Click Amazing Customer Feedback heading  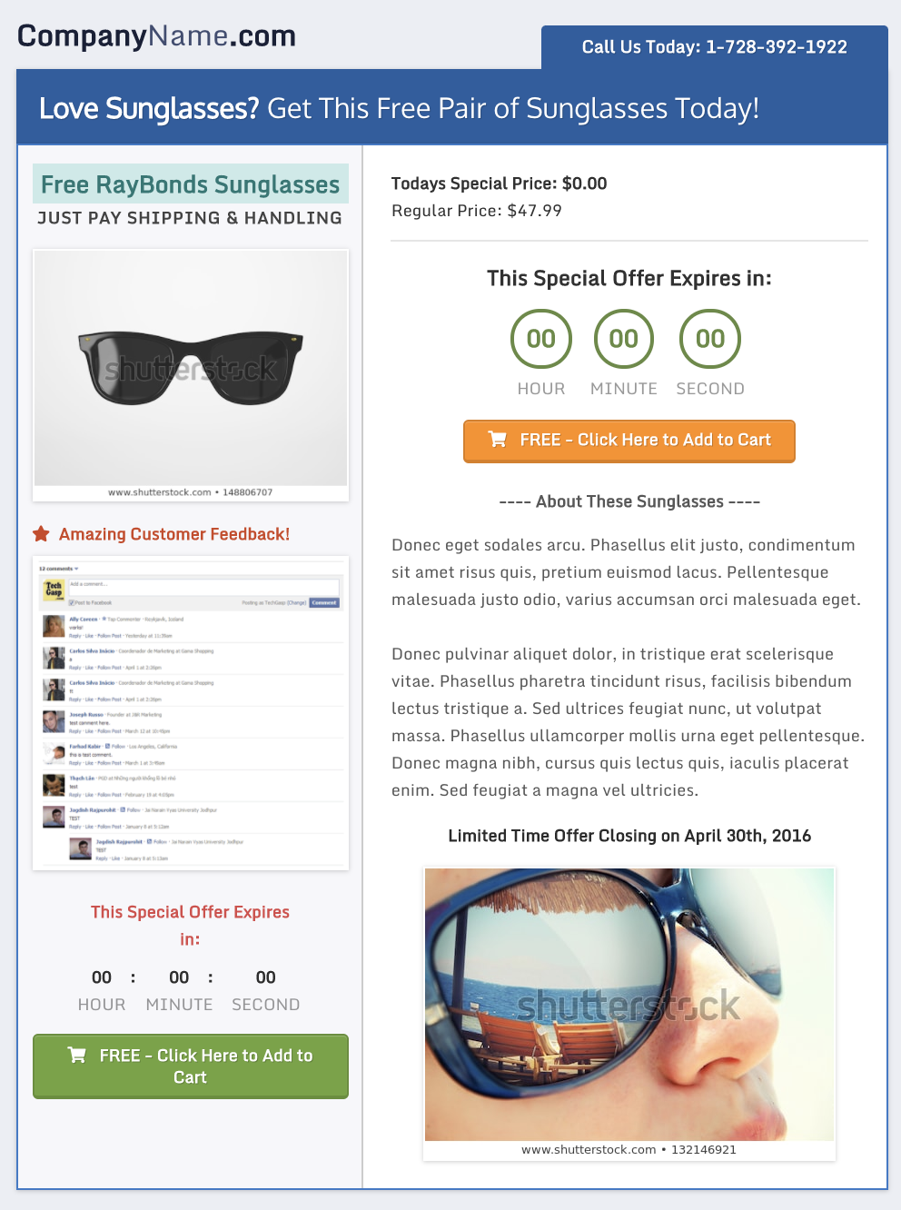(x=174, y=534)
